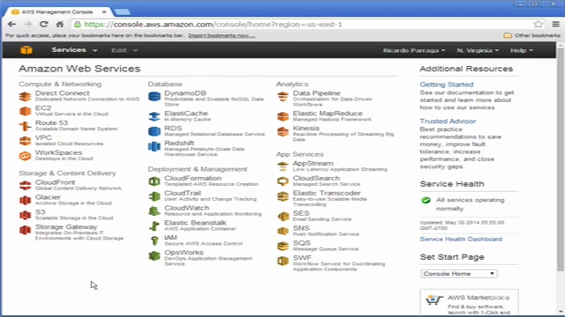This screenshot has width=565, height=317.
Task: Open the Service Health Dashboard link
Action: coord(461,239)
